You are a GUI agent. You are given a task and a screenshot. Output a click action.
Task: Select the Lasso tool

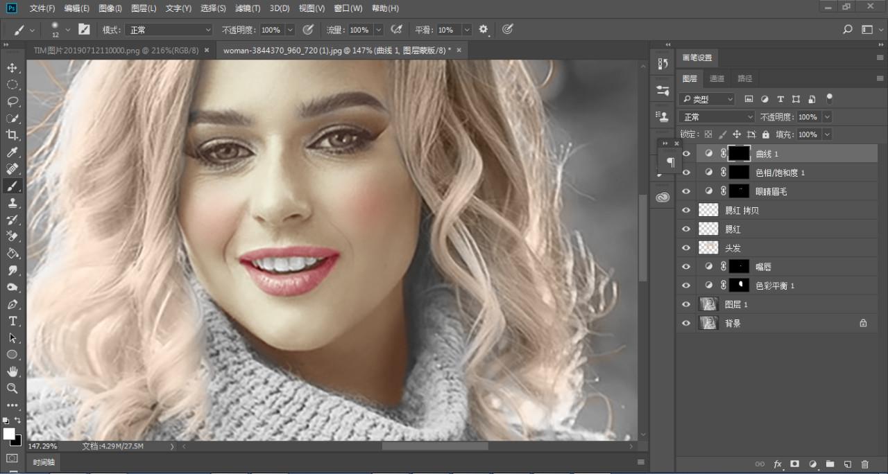[x=12, y=101]
